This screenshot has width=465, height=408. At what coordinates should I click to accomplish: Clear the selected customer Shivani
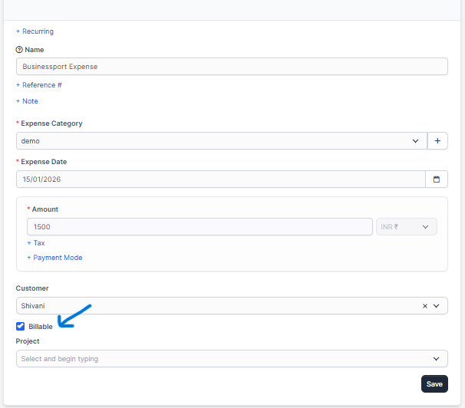(425, 306)
